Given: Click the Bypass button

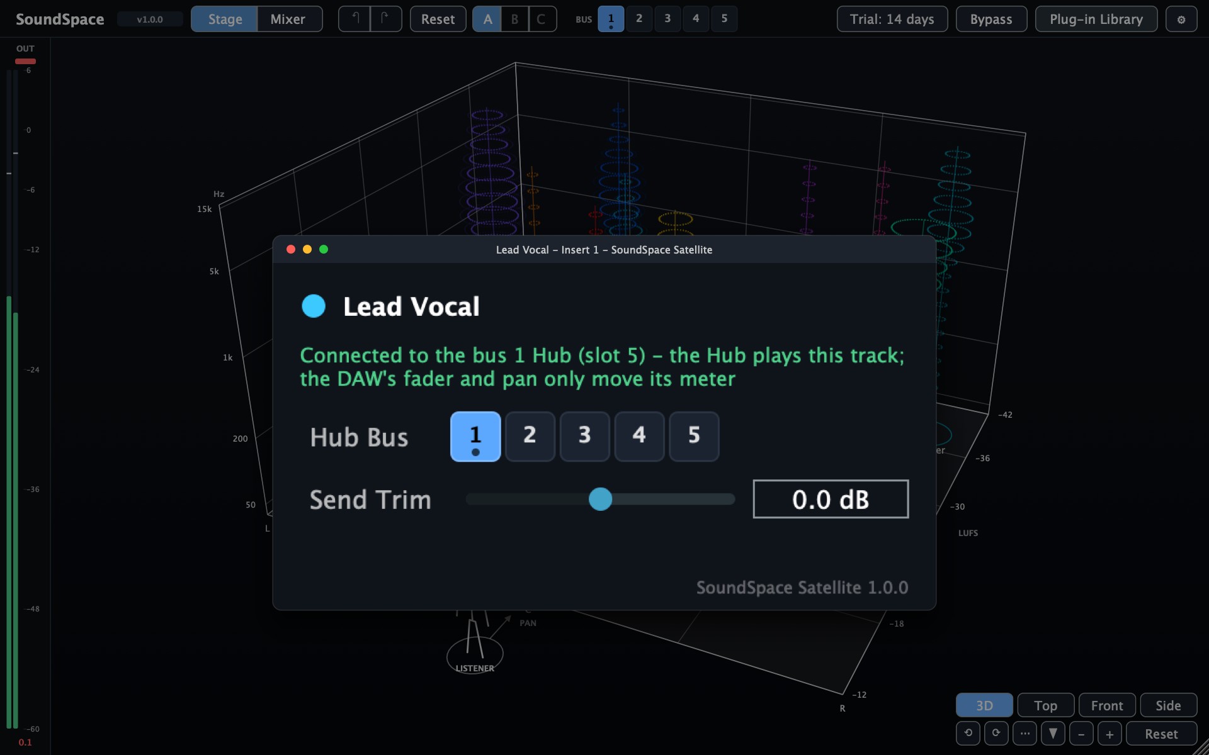Looking at the screenshot, I should 991,19.
